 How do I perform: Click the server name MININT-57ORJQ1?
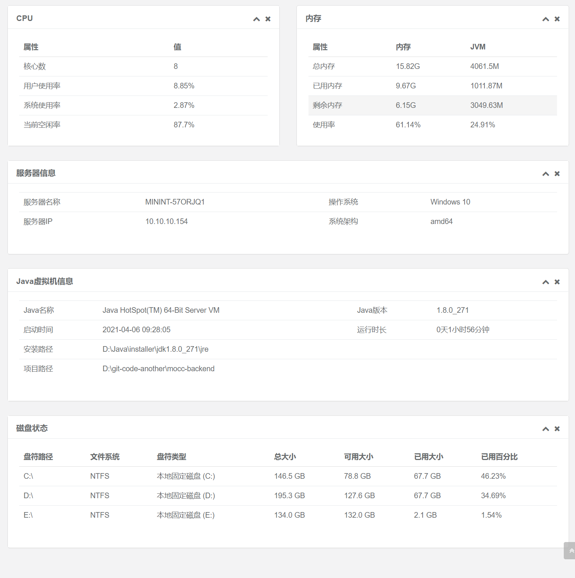click(x=175, y=202)
